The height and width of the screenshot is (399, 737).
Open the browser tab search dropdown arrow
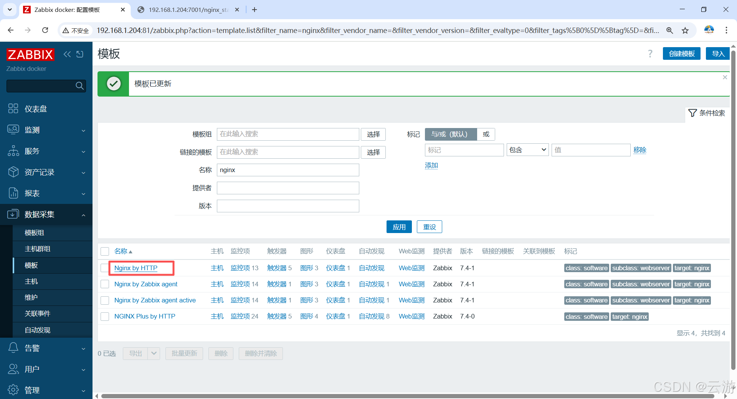coord(10,10)
